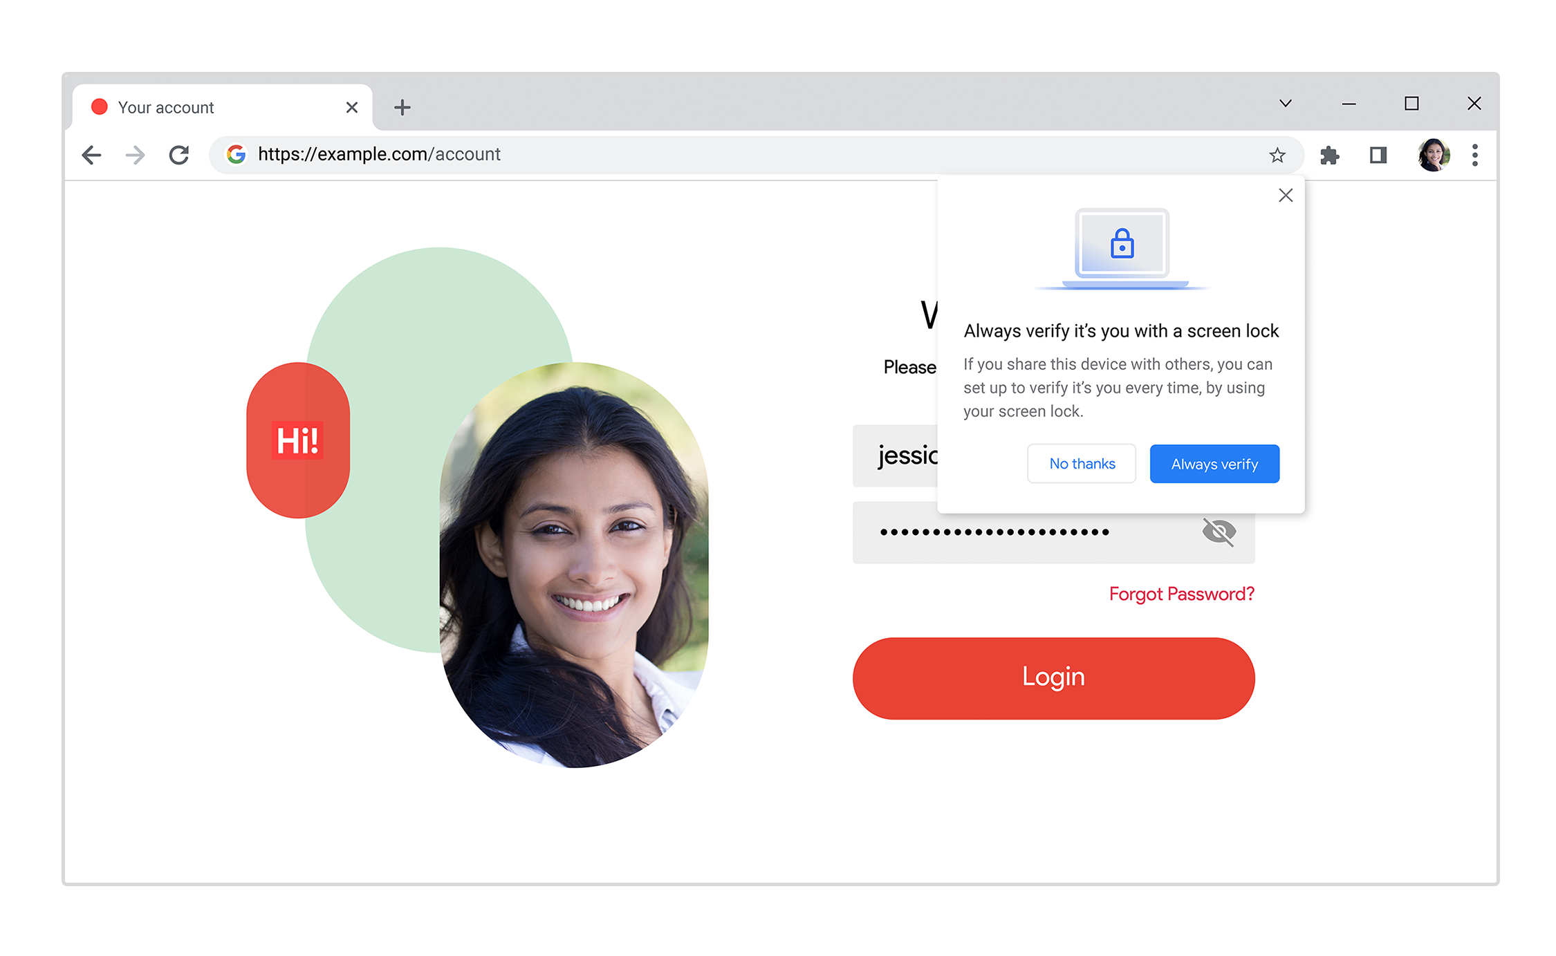Click the split-screen toggle icon in toolbar
The width and height of the screenshot is (1556, 956).
click(1379, 154)
